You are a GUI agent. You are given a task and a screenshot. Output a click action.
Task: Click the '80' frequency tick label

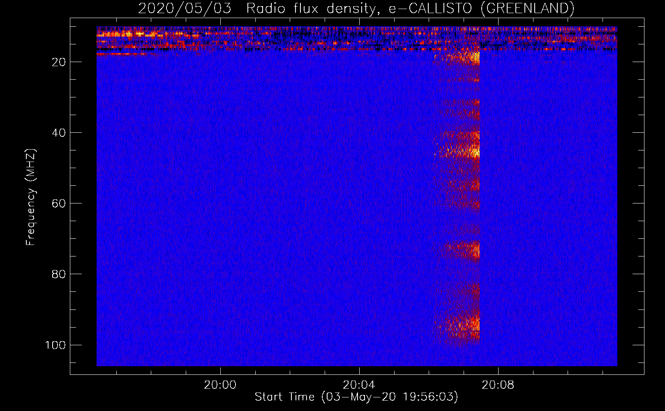(59, 274)
